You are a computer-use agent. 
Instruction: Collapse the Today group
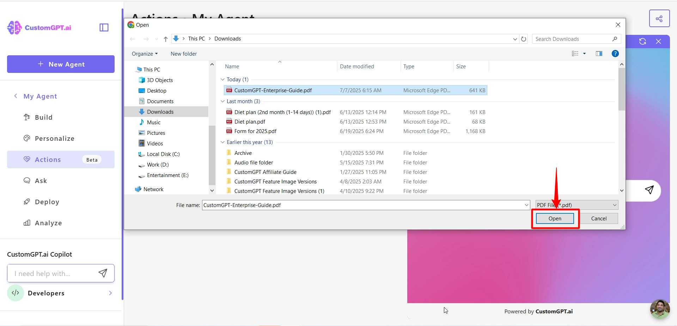tap(222, 80)
